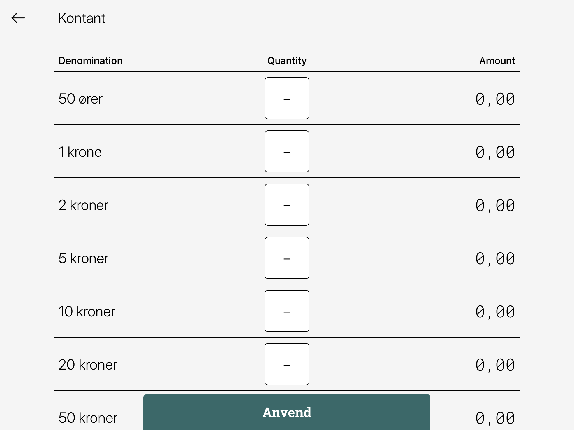574x430 pixels.
Task: Click the Kontant page title
Action: (x=82, y=18)
